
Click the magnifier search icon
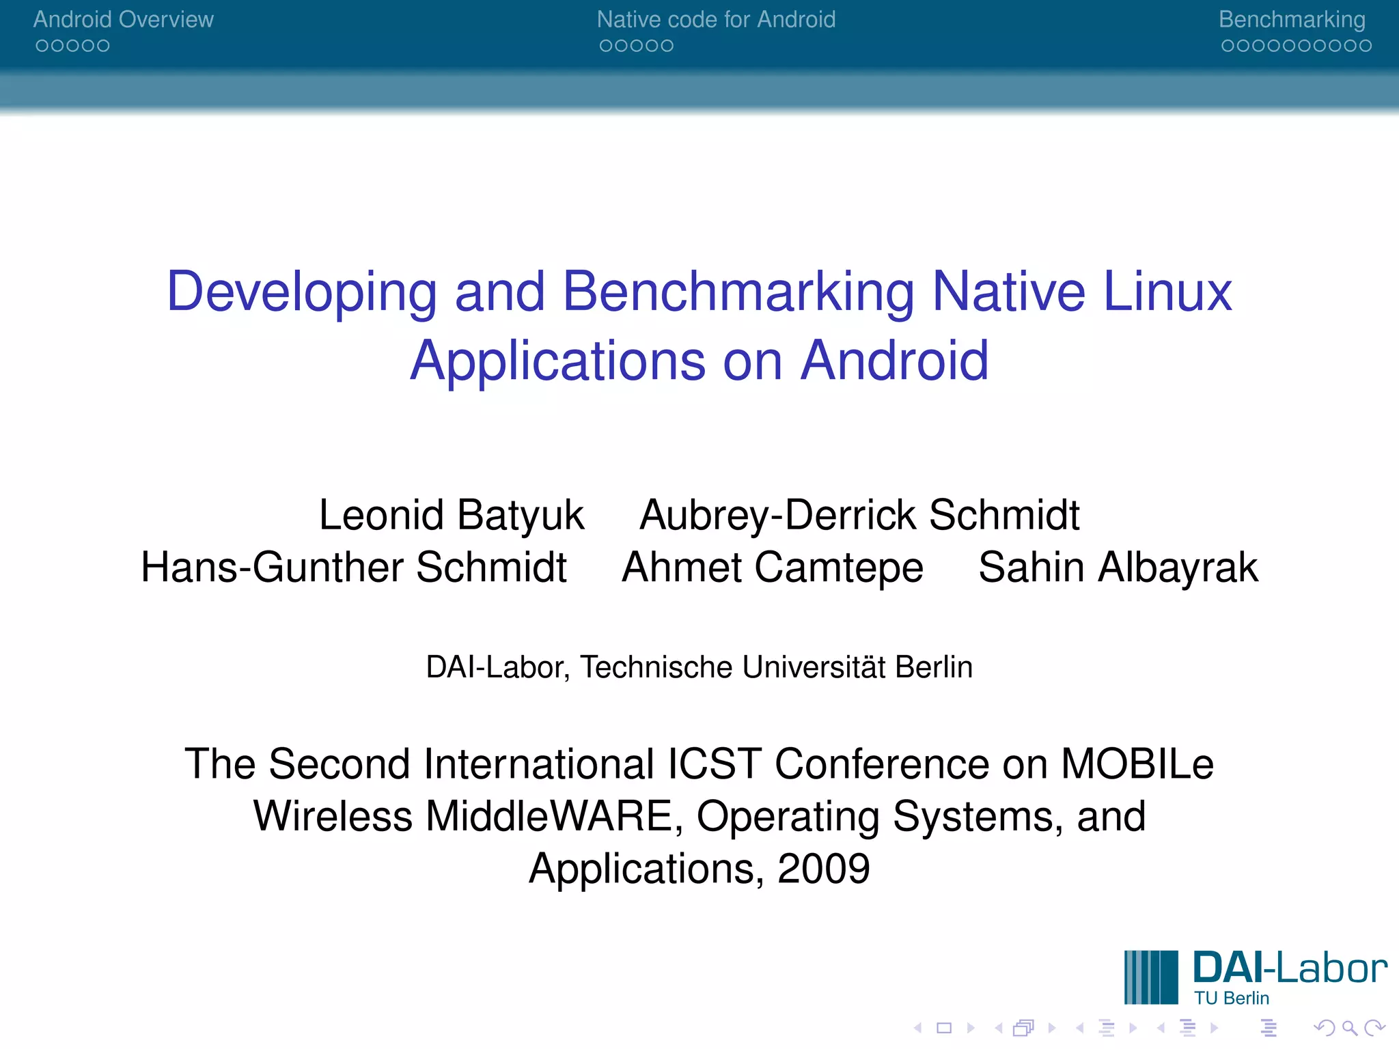(1349, 1028)
